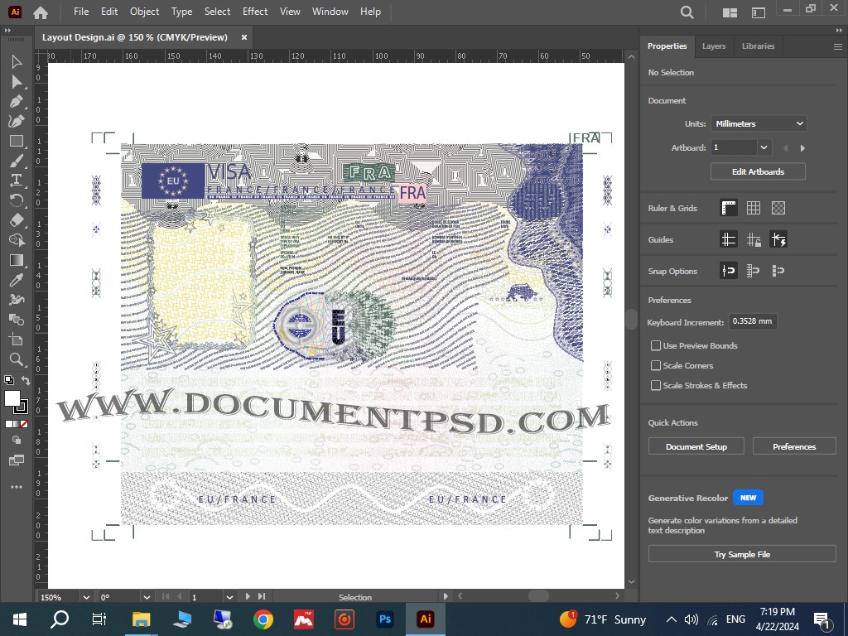Pick the Pen tool
848x636 pixels.
pyautogui.click(x=17, y=101)
